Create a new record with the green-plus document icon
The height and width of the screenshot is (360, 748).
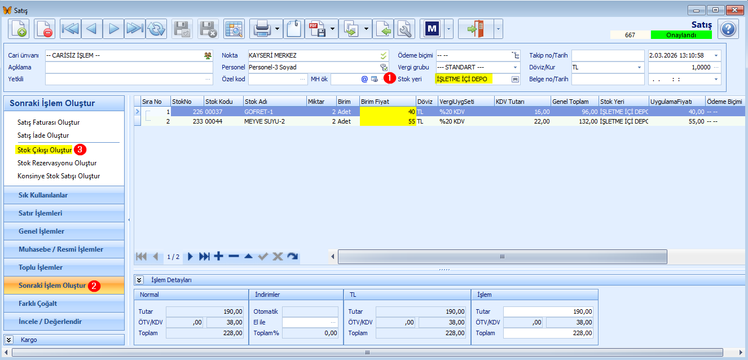coord(18,29)
